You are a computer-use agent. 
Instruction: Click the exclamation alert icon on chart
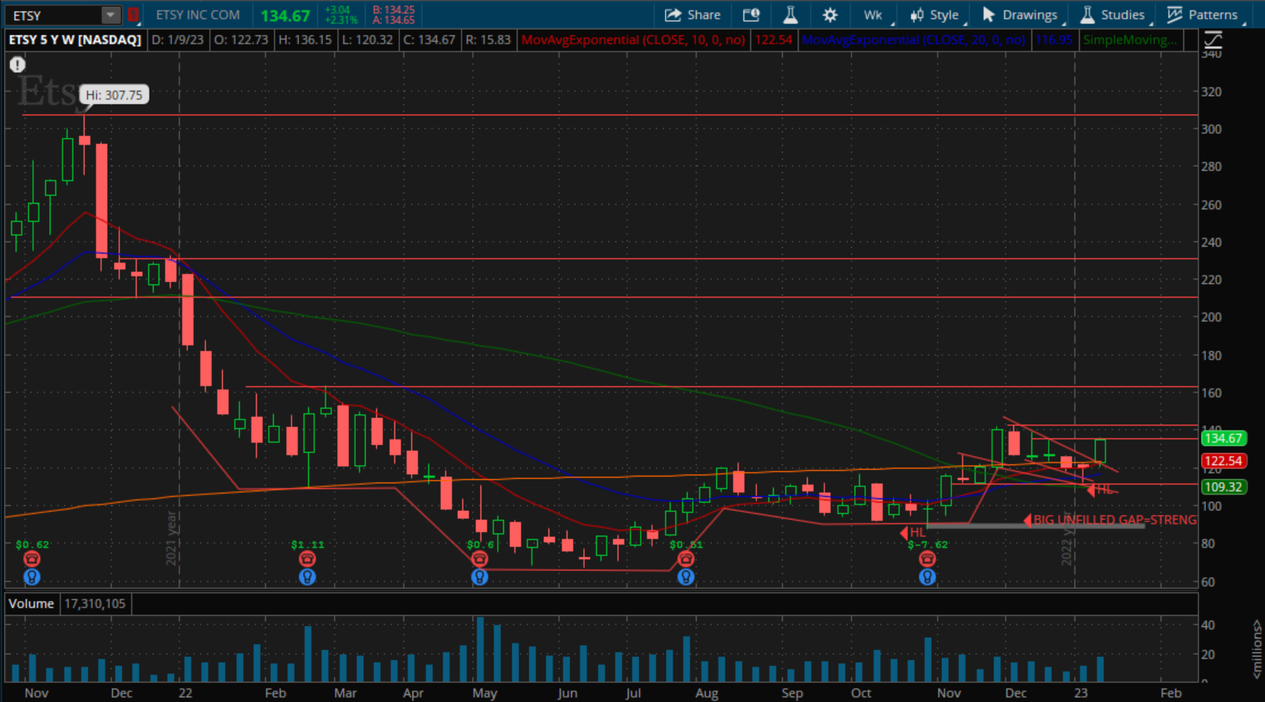coord(17,65)
